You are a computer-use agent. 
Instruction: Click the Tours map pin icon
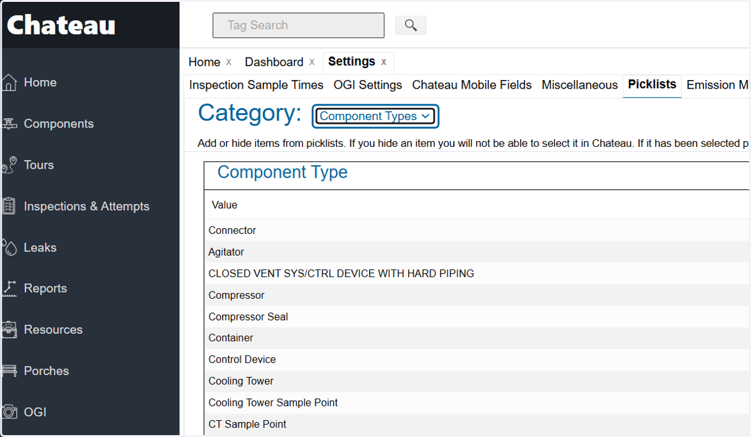[x=8, y=165]
